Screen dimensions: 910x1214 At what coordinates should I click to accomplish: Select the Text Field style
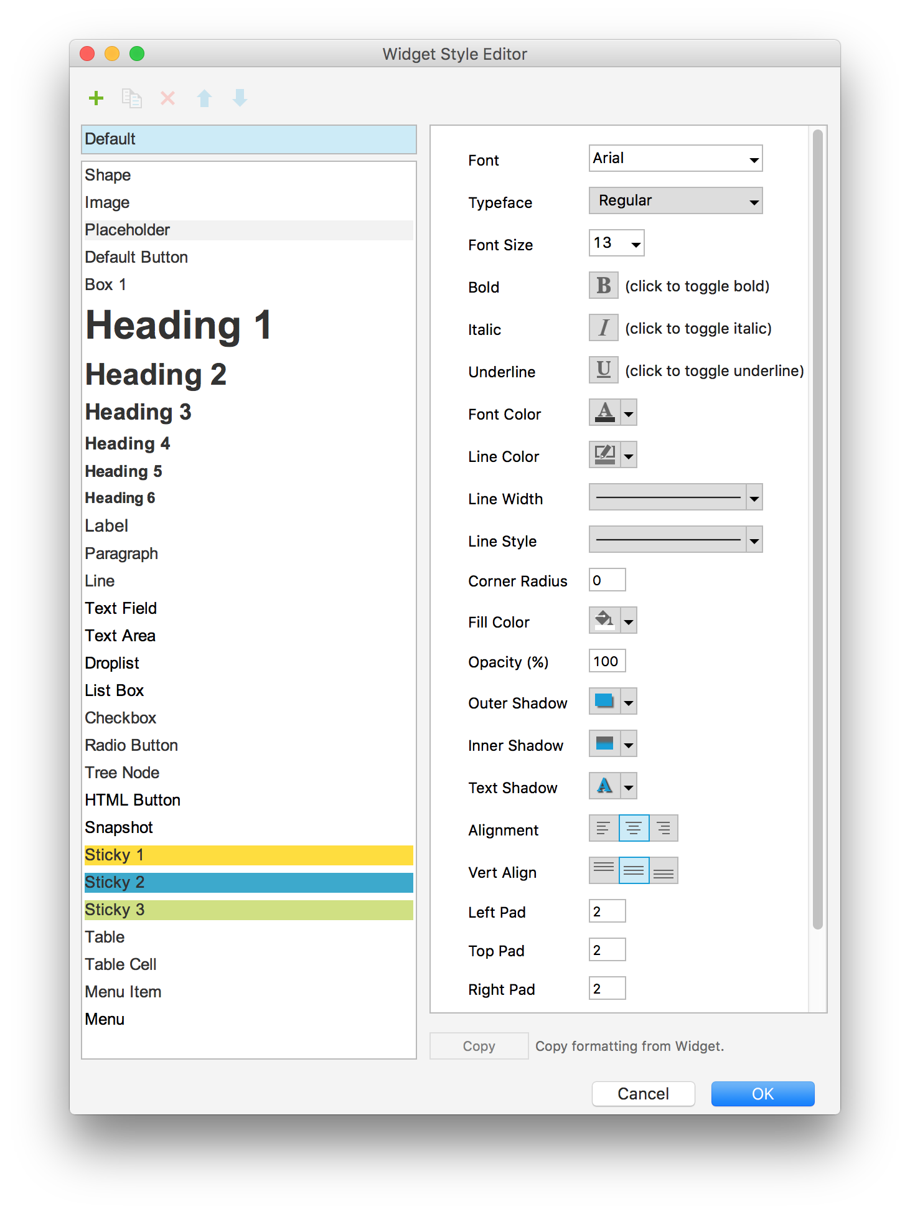click(x=248, y=608)
